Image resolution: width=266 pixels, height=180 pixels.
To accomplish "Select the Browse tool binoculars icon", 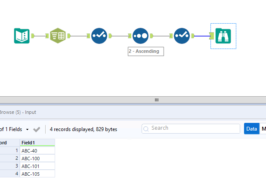I will [223, 36].
